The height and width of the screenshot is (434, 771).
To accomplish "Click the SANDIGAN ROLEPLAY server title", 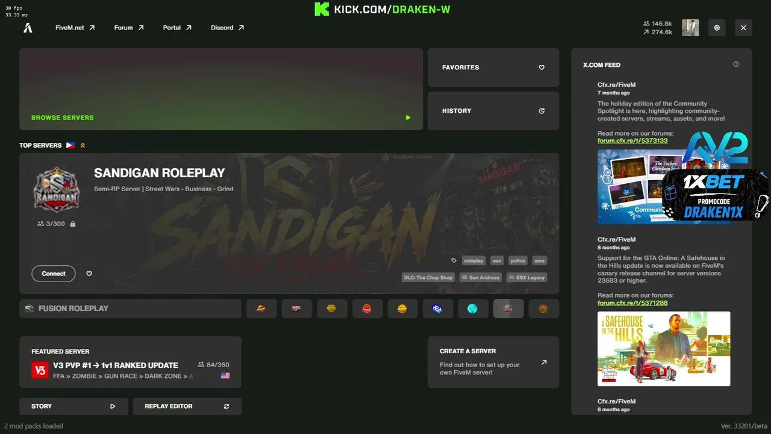I will [x=160, y=173].
